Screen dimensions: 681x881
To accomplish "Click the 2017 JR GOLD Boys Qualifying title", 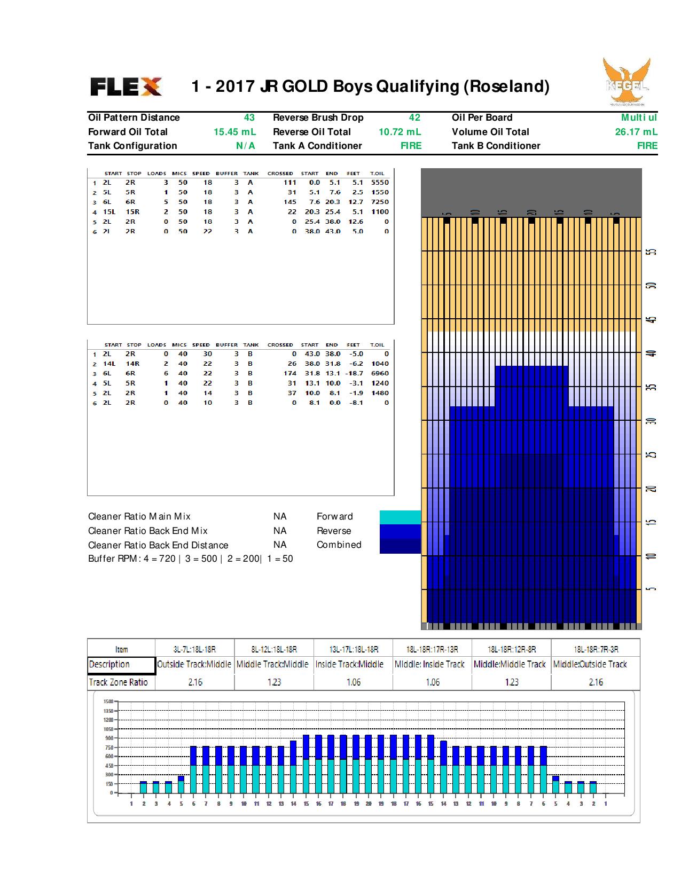I will 371,86.
